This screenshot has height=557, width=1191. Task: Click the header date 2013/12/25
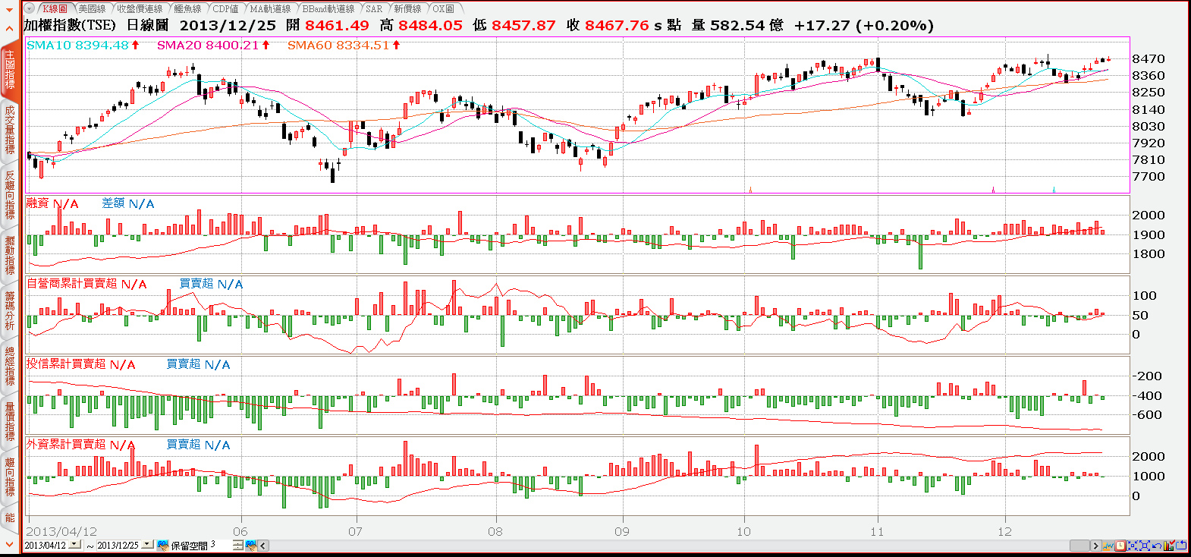228,25
